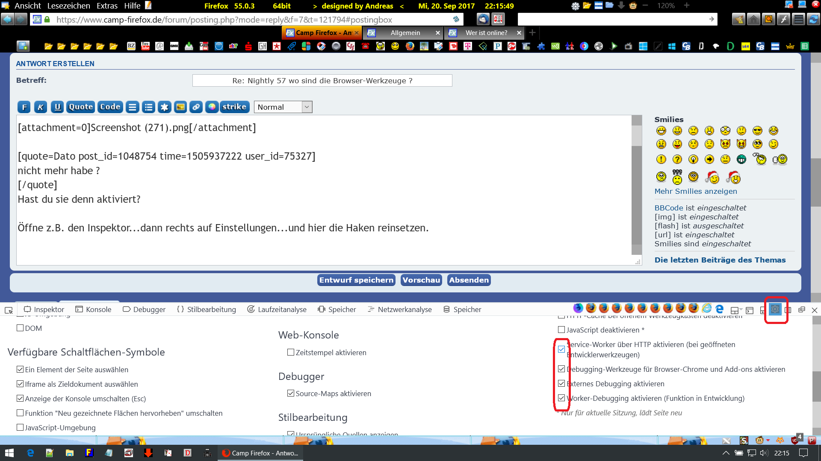
Task: Open the Lesezeichen menu
Action: 68,6
